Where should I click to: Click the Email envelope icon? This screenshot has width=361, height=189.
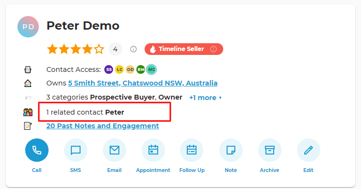tap(115, 150)
